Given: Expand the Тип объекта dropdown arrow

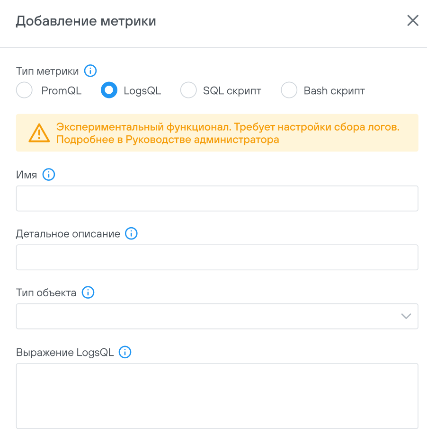Looking at the screenshot, I should pyautogui.click(x=406, y=316).
